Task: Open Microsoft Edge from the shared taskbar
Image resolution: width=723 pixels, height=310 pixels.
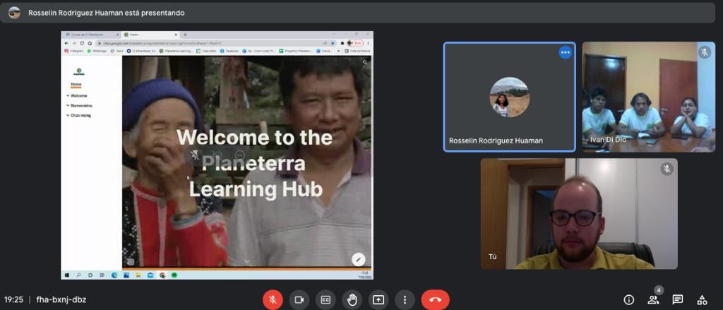Action: point(114,275)
